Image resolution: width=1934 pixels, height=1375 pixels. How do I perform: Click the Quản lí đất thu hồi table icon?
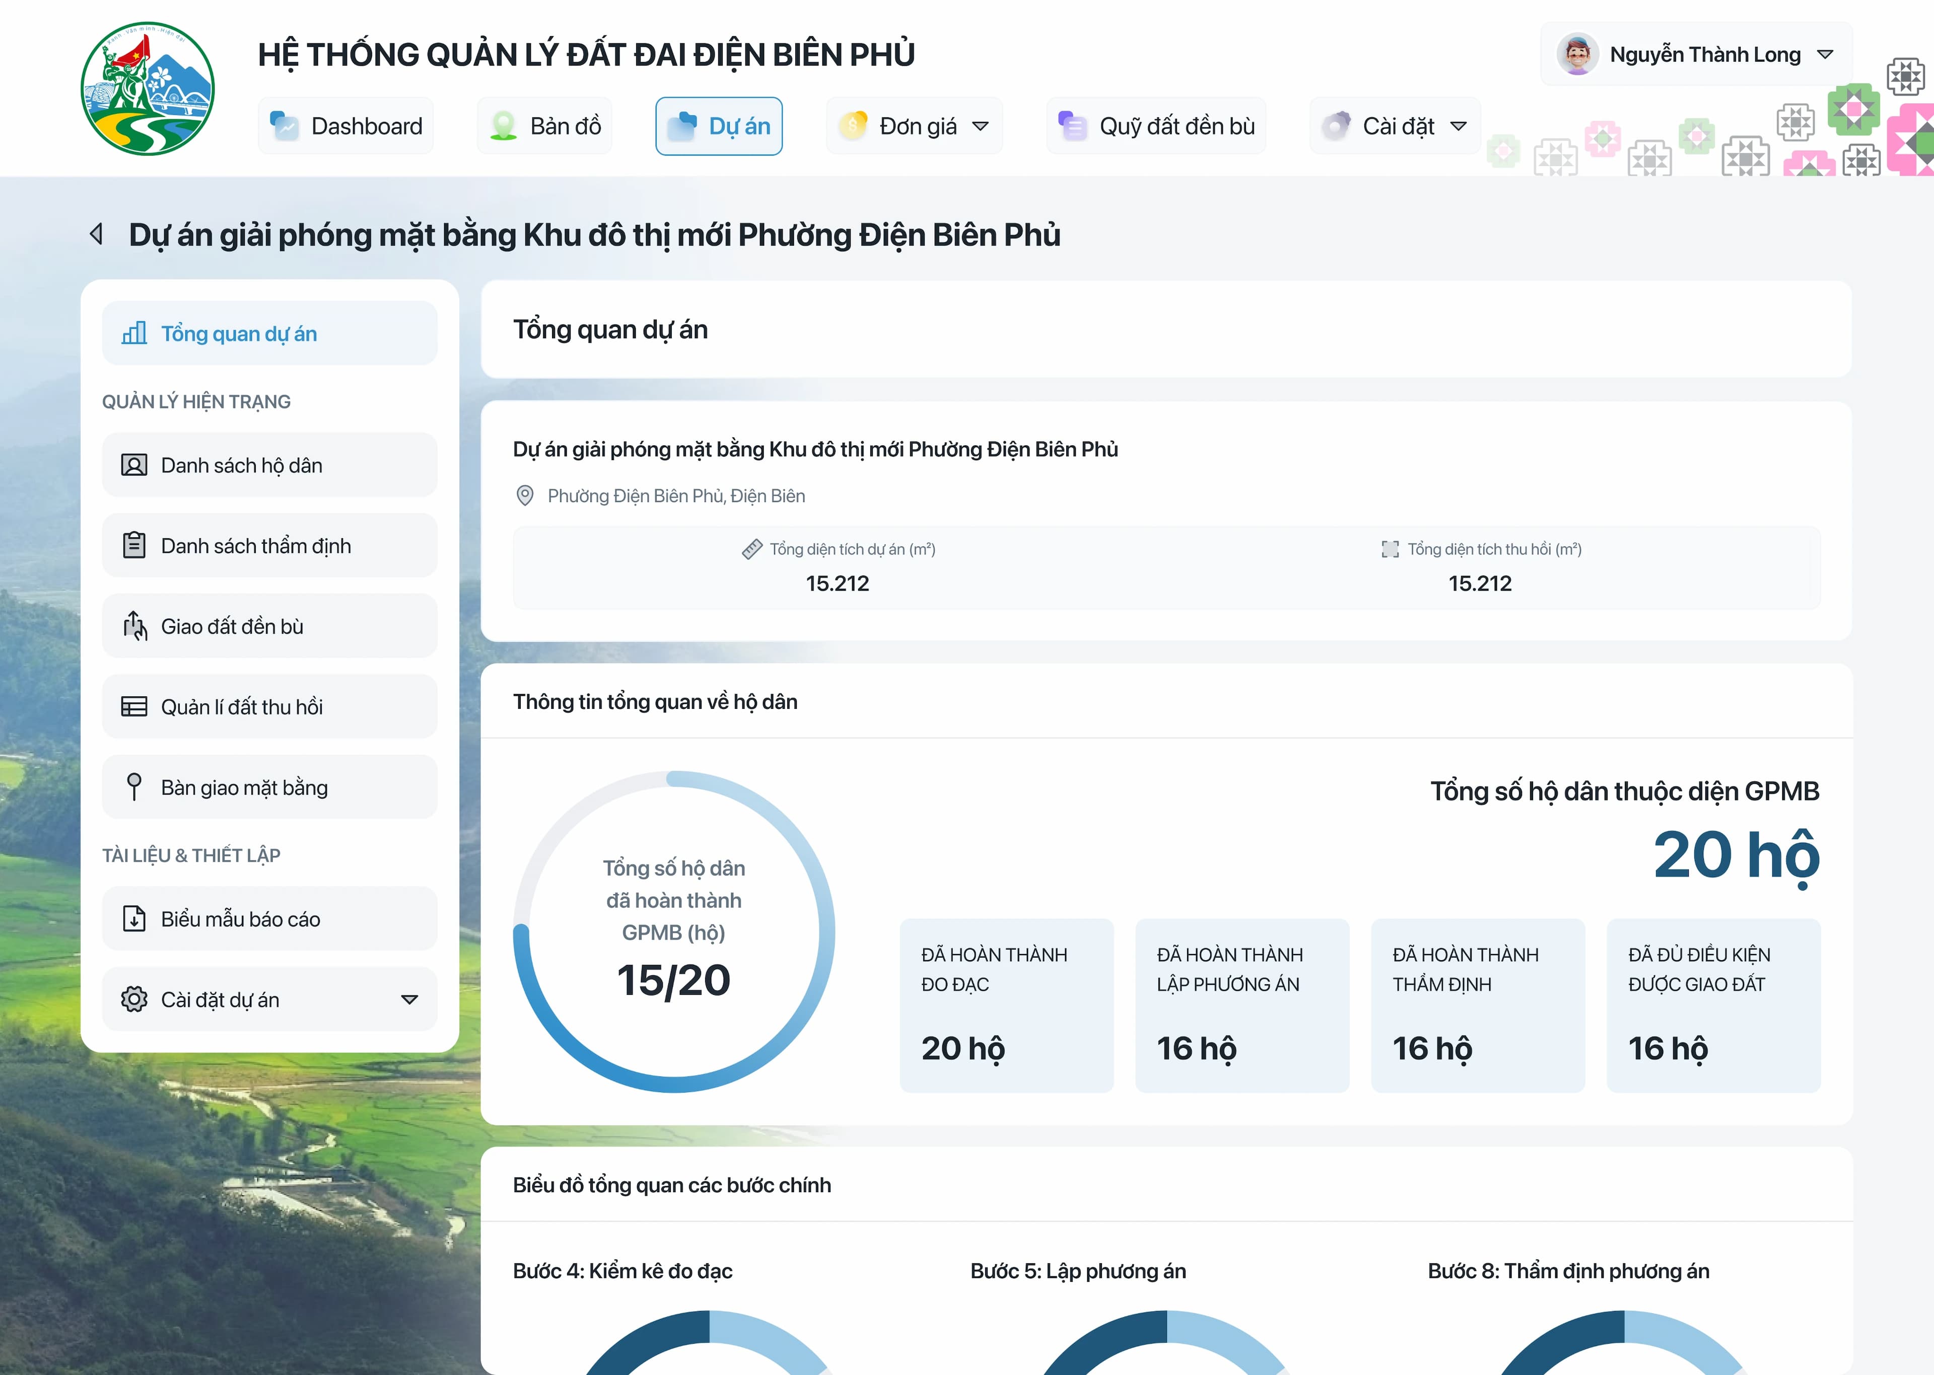134,706
